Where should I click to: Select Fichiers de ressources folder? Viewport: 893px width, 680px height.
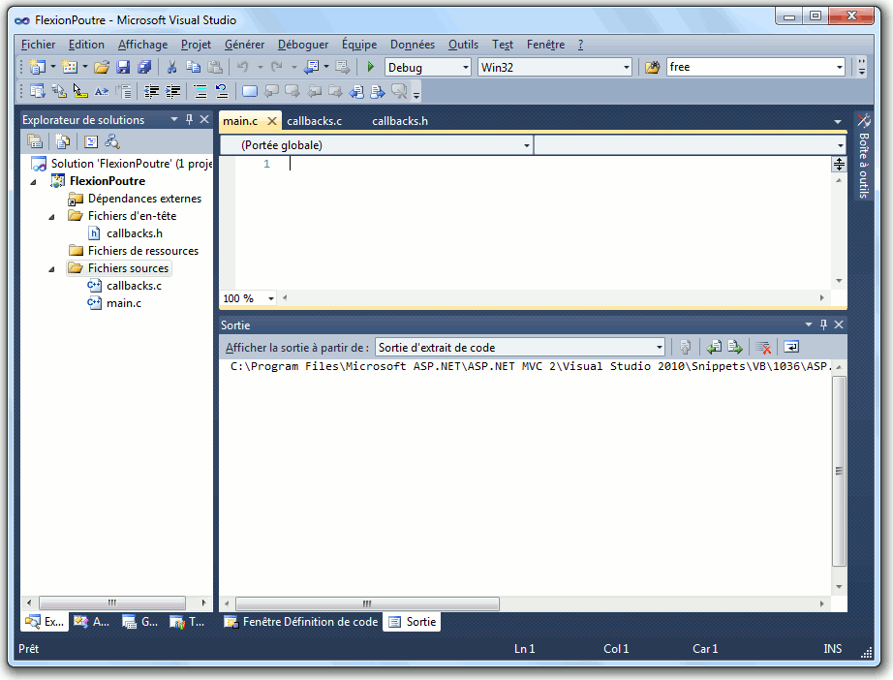(x=143, y=251)
